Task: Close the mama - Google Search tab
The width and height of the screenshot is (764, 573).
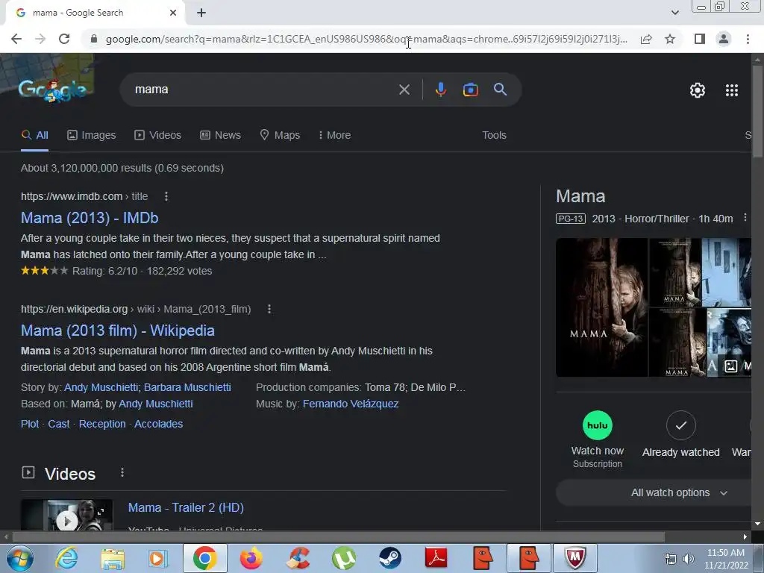Action: [x=173, y=13]
